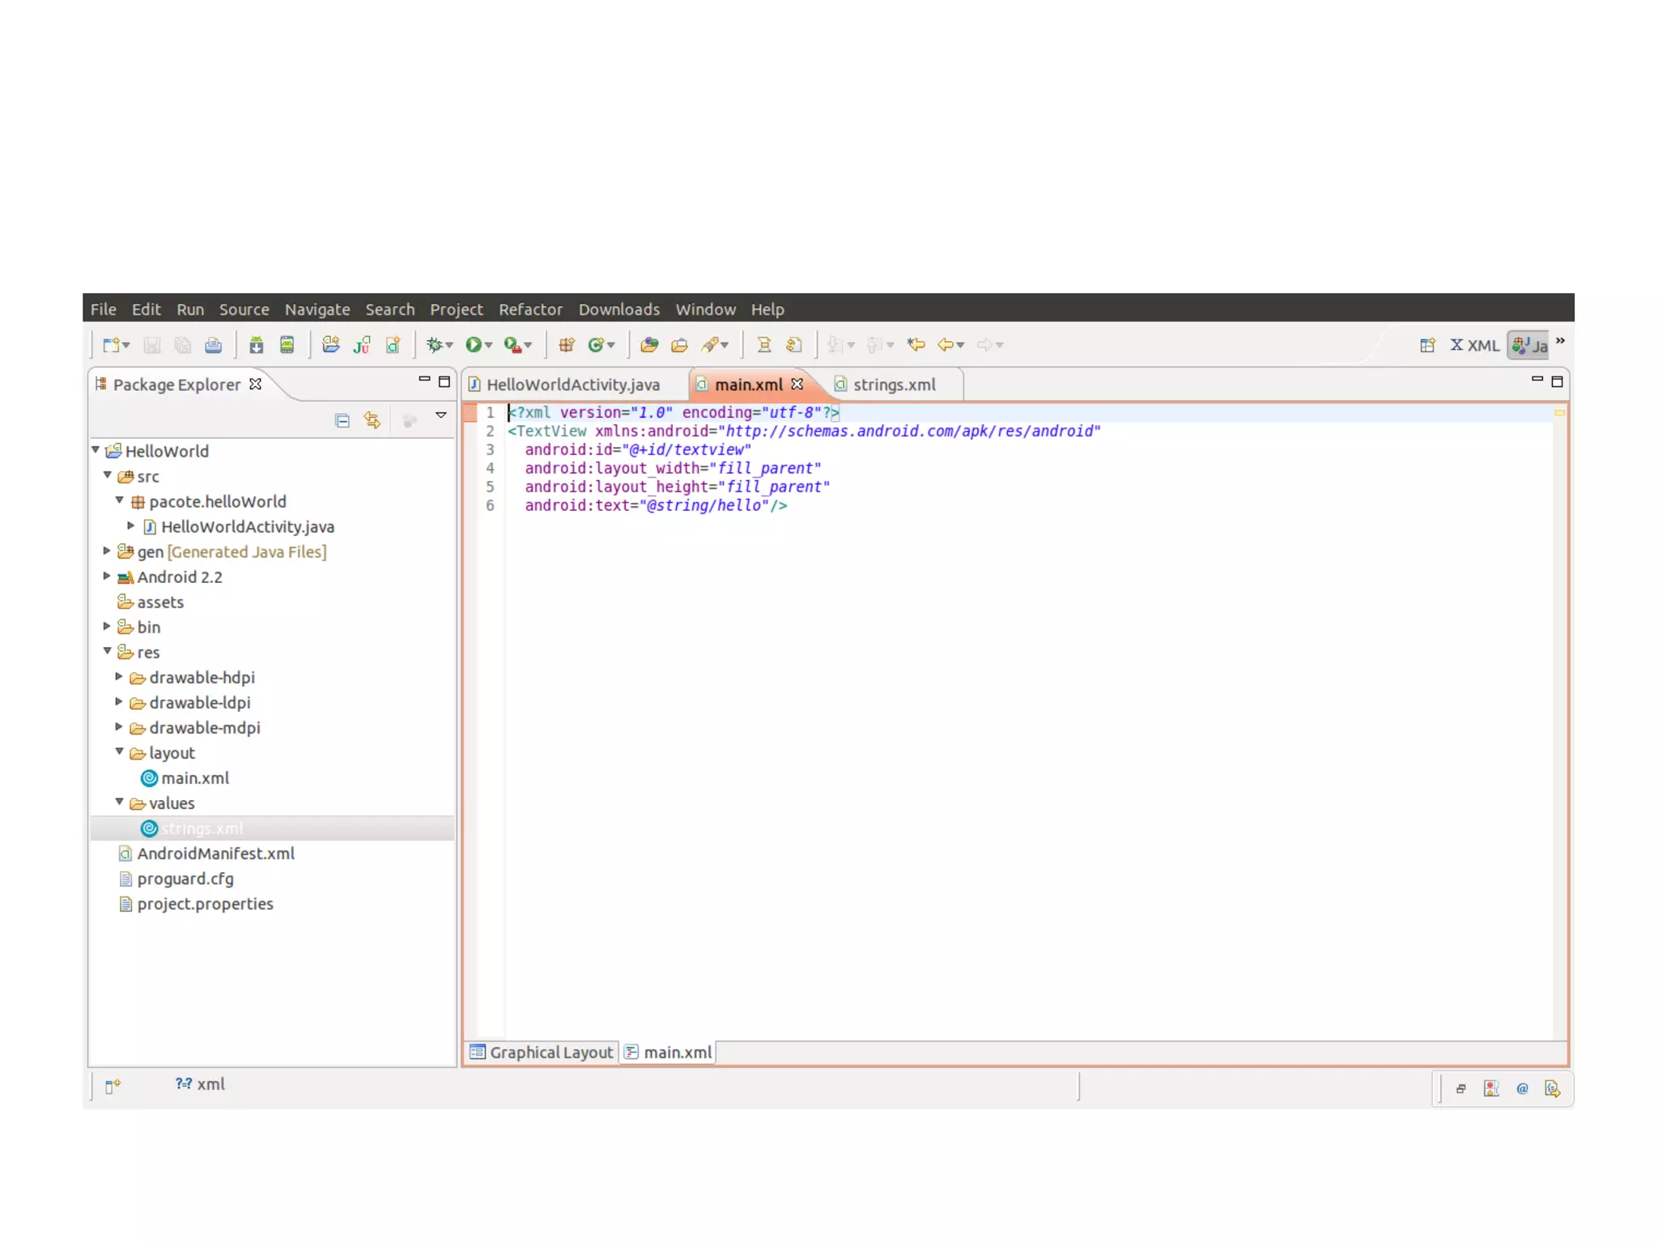
Task: Open the Android SDK Manager toolbar icon
Action: coord(256,345)
